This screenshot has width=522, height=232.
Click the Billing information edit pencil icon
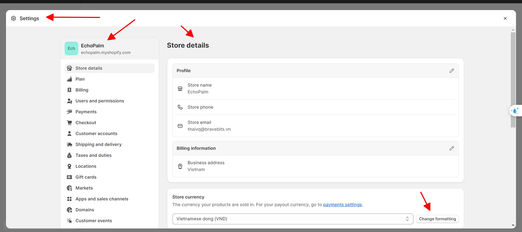[x=452, y=148]
